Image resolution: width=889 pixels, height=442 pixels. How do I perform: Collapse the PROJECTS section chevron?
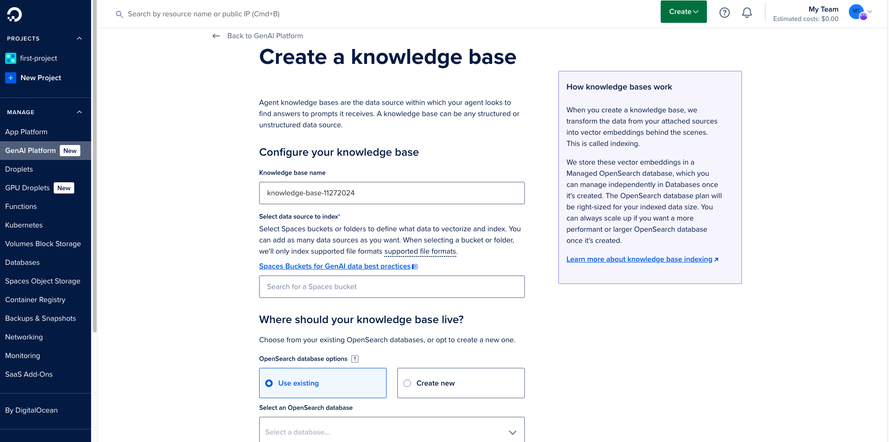pos(79,39)
